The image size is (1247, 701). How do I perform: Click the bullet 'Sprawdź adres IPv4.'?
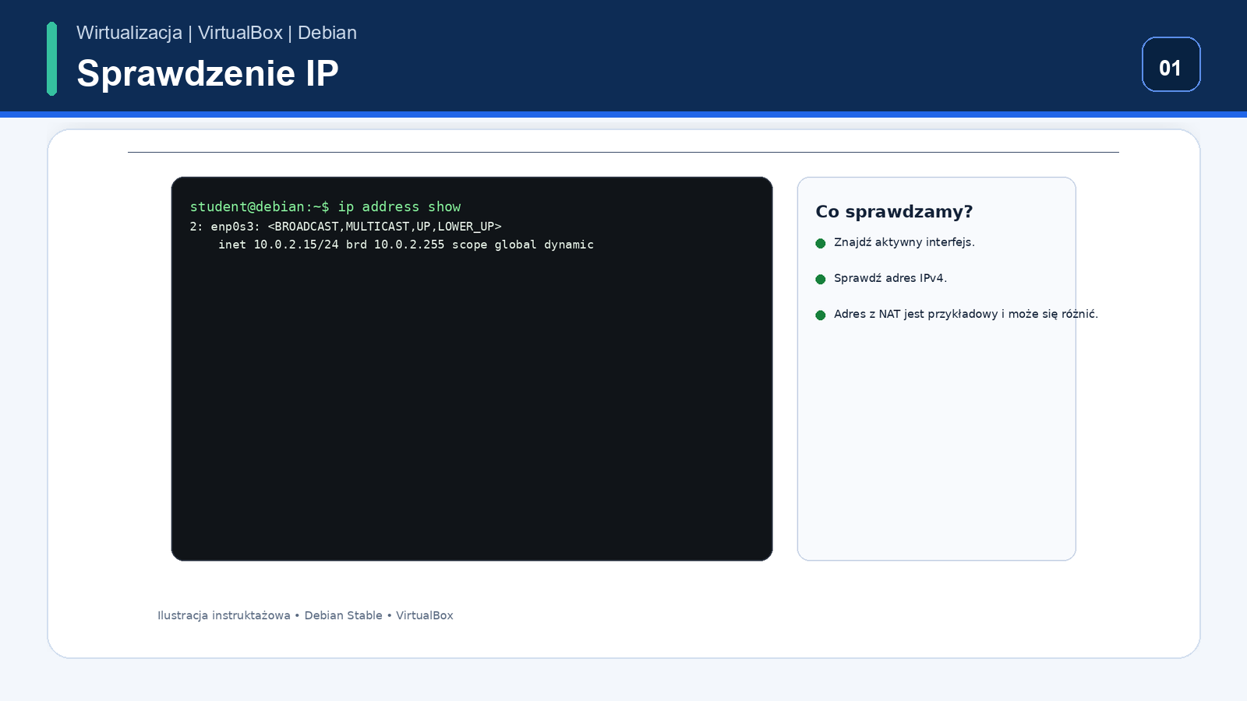890,278
